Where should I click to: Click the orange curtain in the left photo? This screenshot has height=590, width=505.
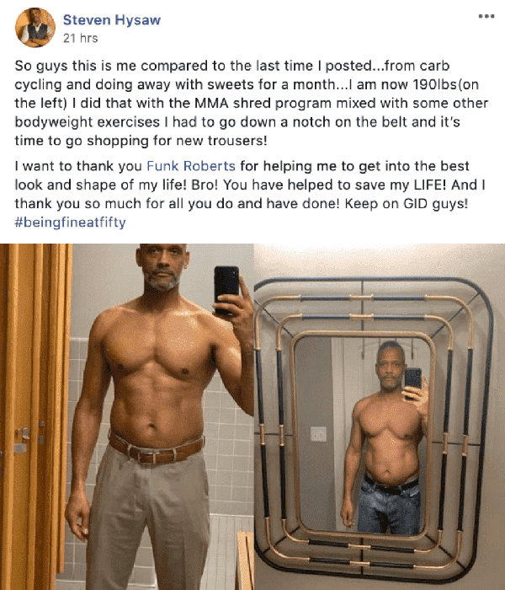[35, 414]
